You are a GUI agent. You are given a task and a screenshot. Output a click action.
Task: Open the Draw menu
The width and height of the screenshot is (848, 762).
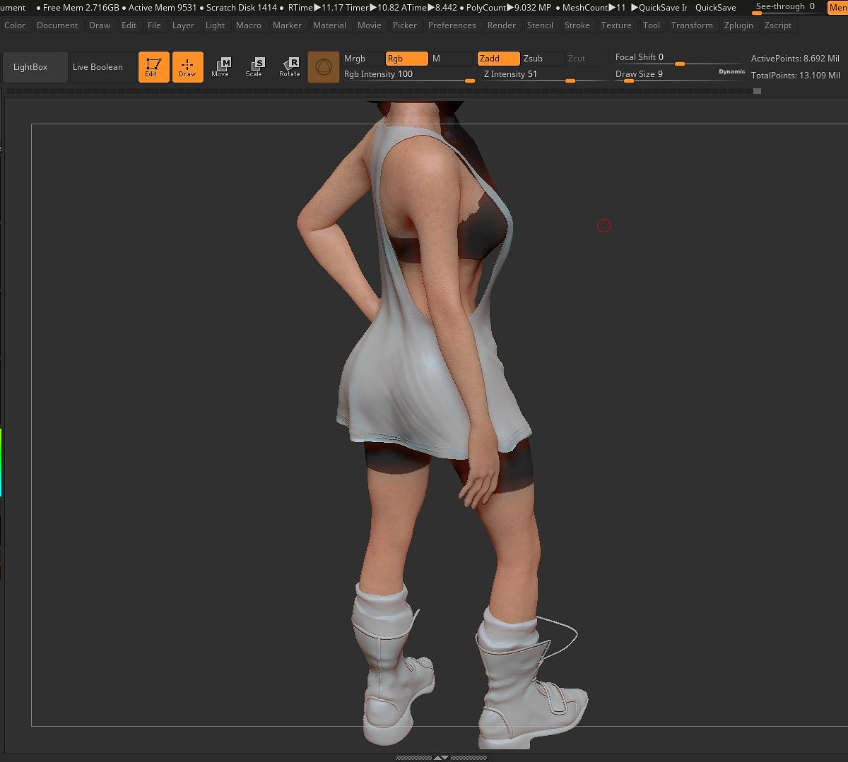point(100,25)
